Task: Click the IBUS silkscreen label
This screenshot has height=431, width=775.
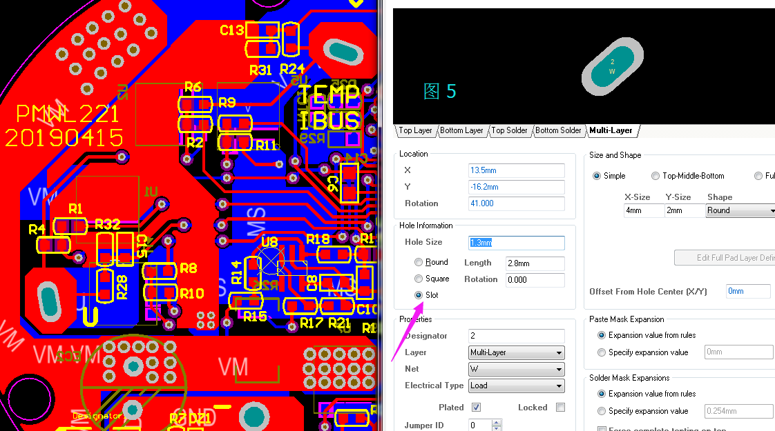Action: (x=329, y=120)
